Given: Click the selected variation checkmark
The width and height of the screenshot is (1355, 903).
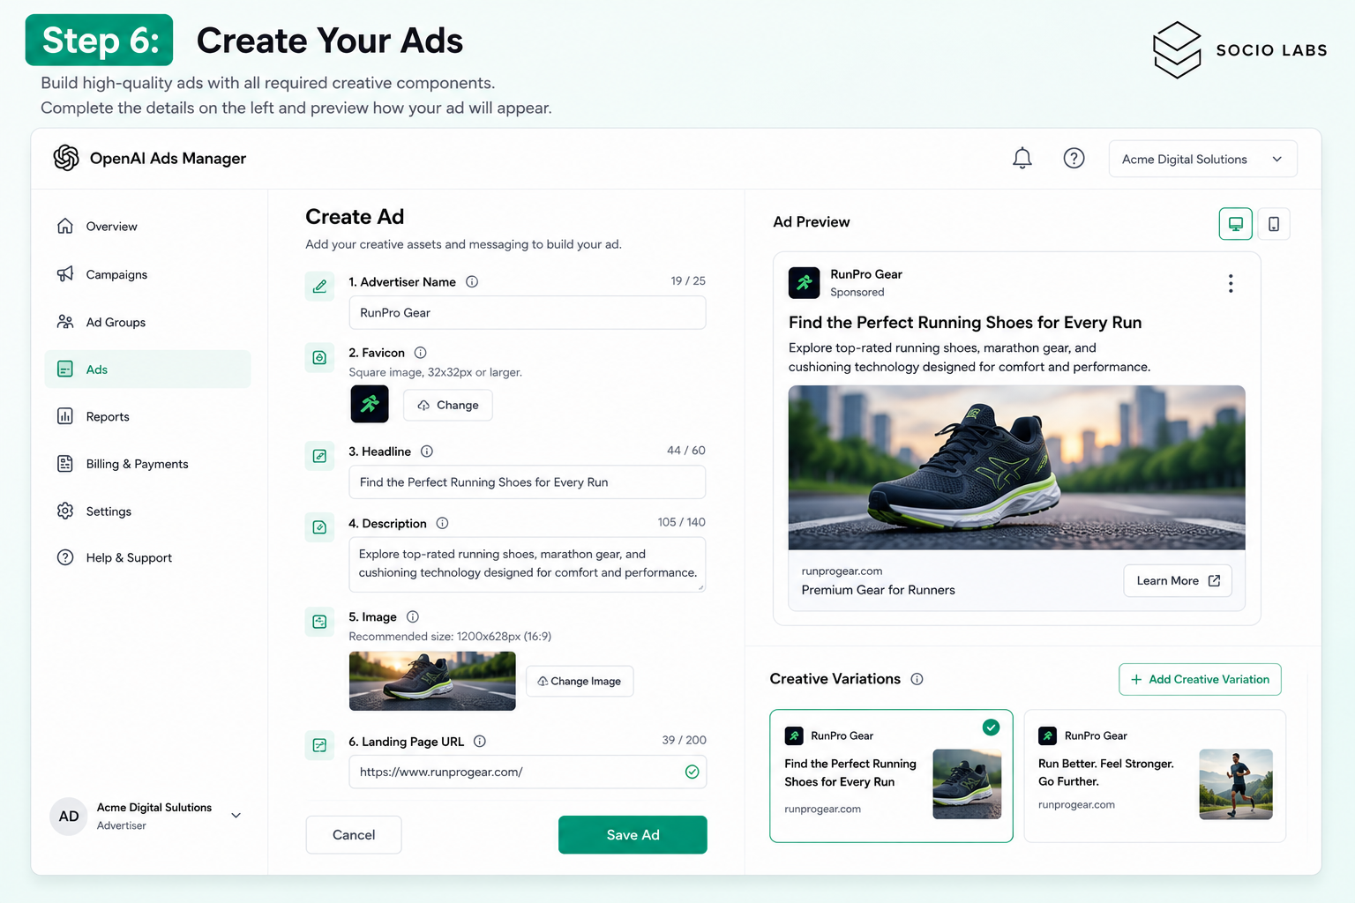Looking at the screenshot, I should 992,728.
